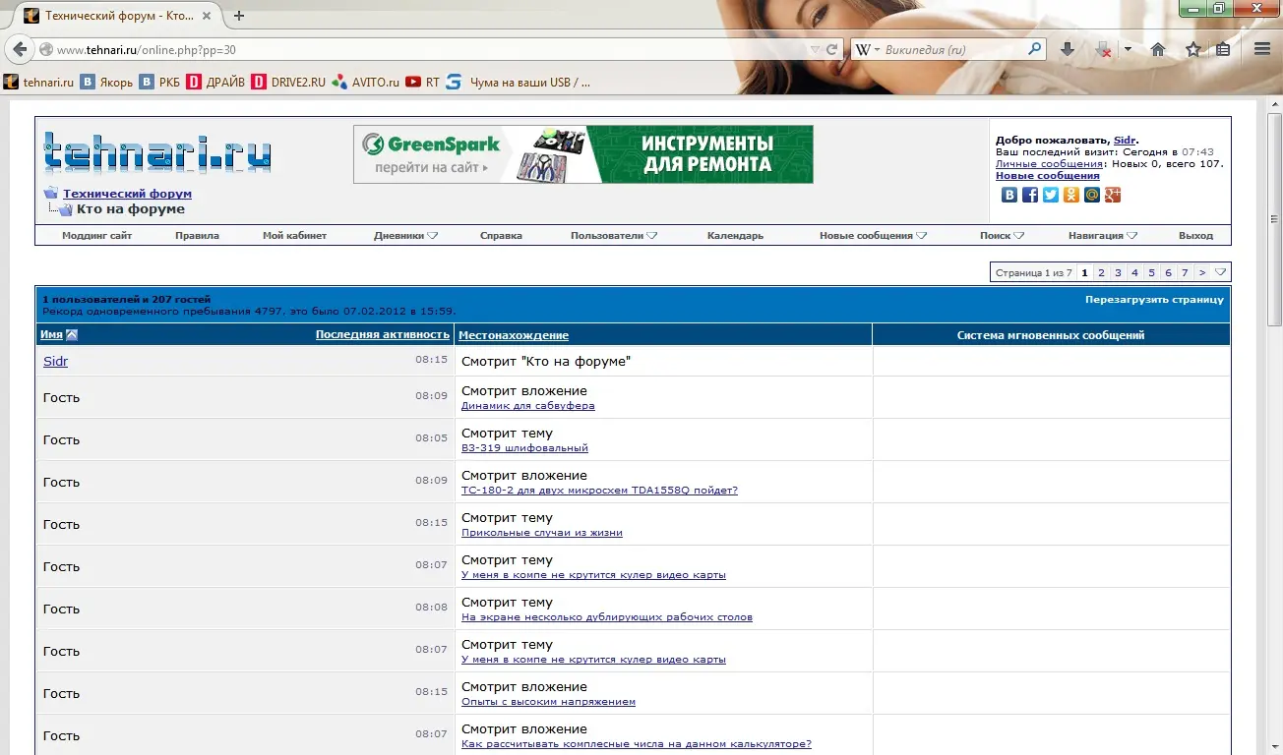Click the globe site identity icon in the address bar
Image resolution: width=1283 pixels, height=755 pixels.
(x=45, y=49)
